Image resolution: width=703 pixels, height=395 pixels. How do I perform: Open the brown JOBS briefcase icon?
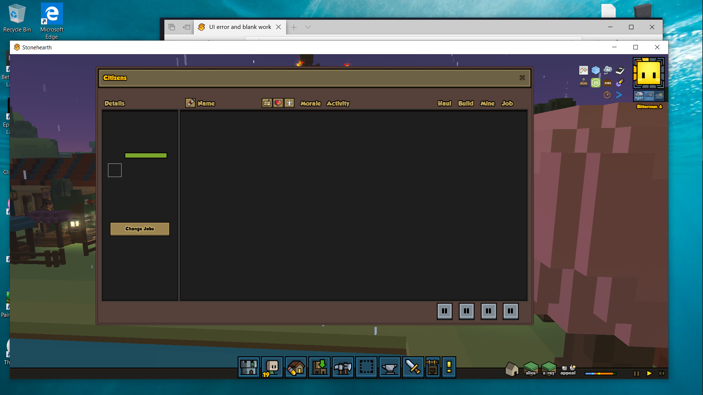608,83
